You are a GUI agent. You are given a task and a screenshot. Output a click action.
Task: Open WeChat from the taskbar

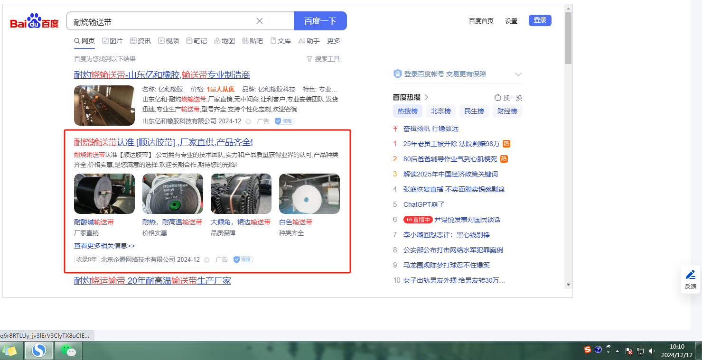[68, 351]
